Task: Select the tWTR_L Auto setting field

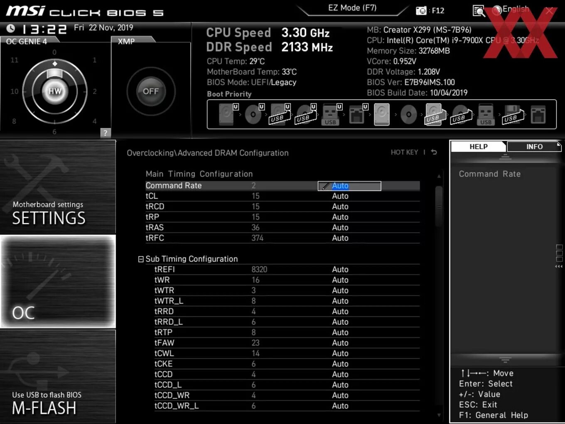Action: click(x=340, y=301)
